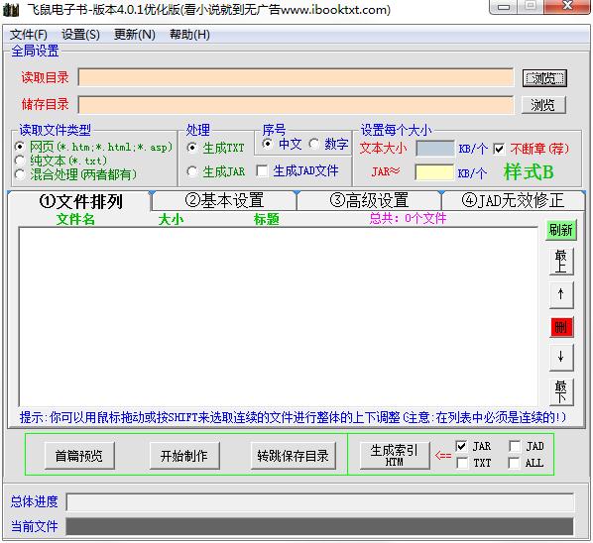The image size is (593, 543).
Task: Select the 生成JAR radio option
Action: [192, 172]
